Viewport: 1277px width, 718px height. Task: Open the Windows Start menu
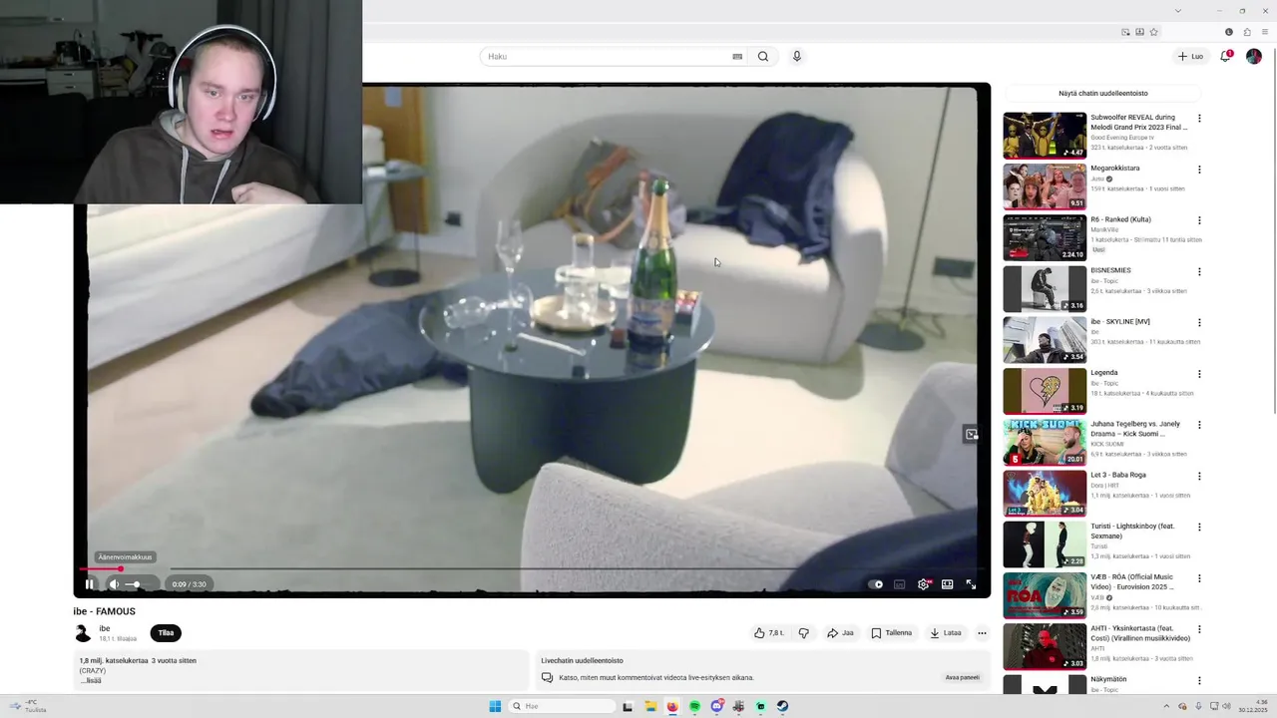pos(495,706)
